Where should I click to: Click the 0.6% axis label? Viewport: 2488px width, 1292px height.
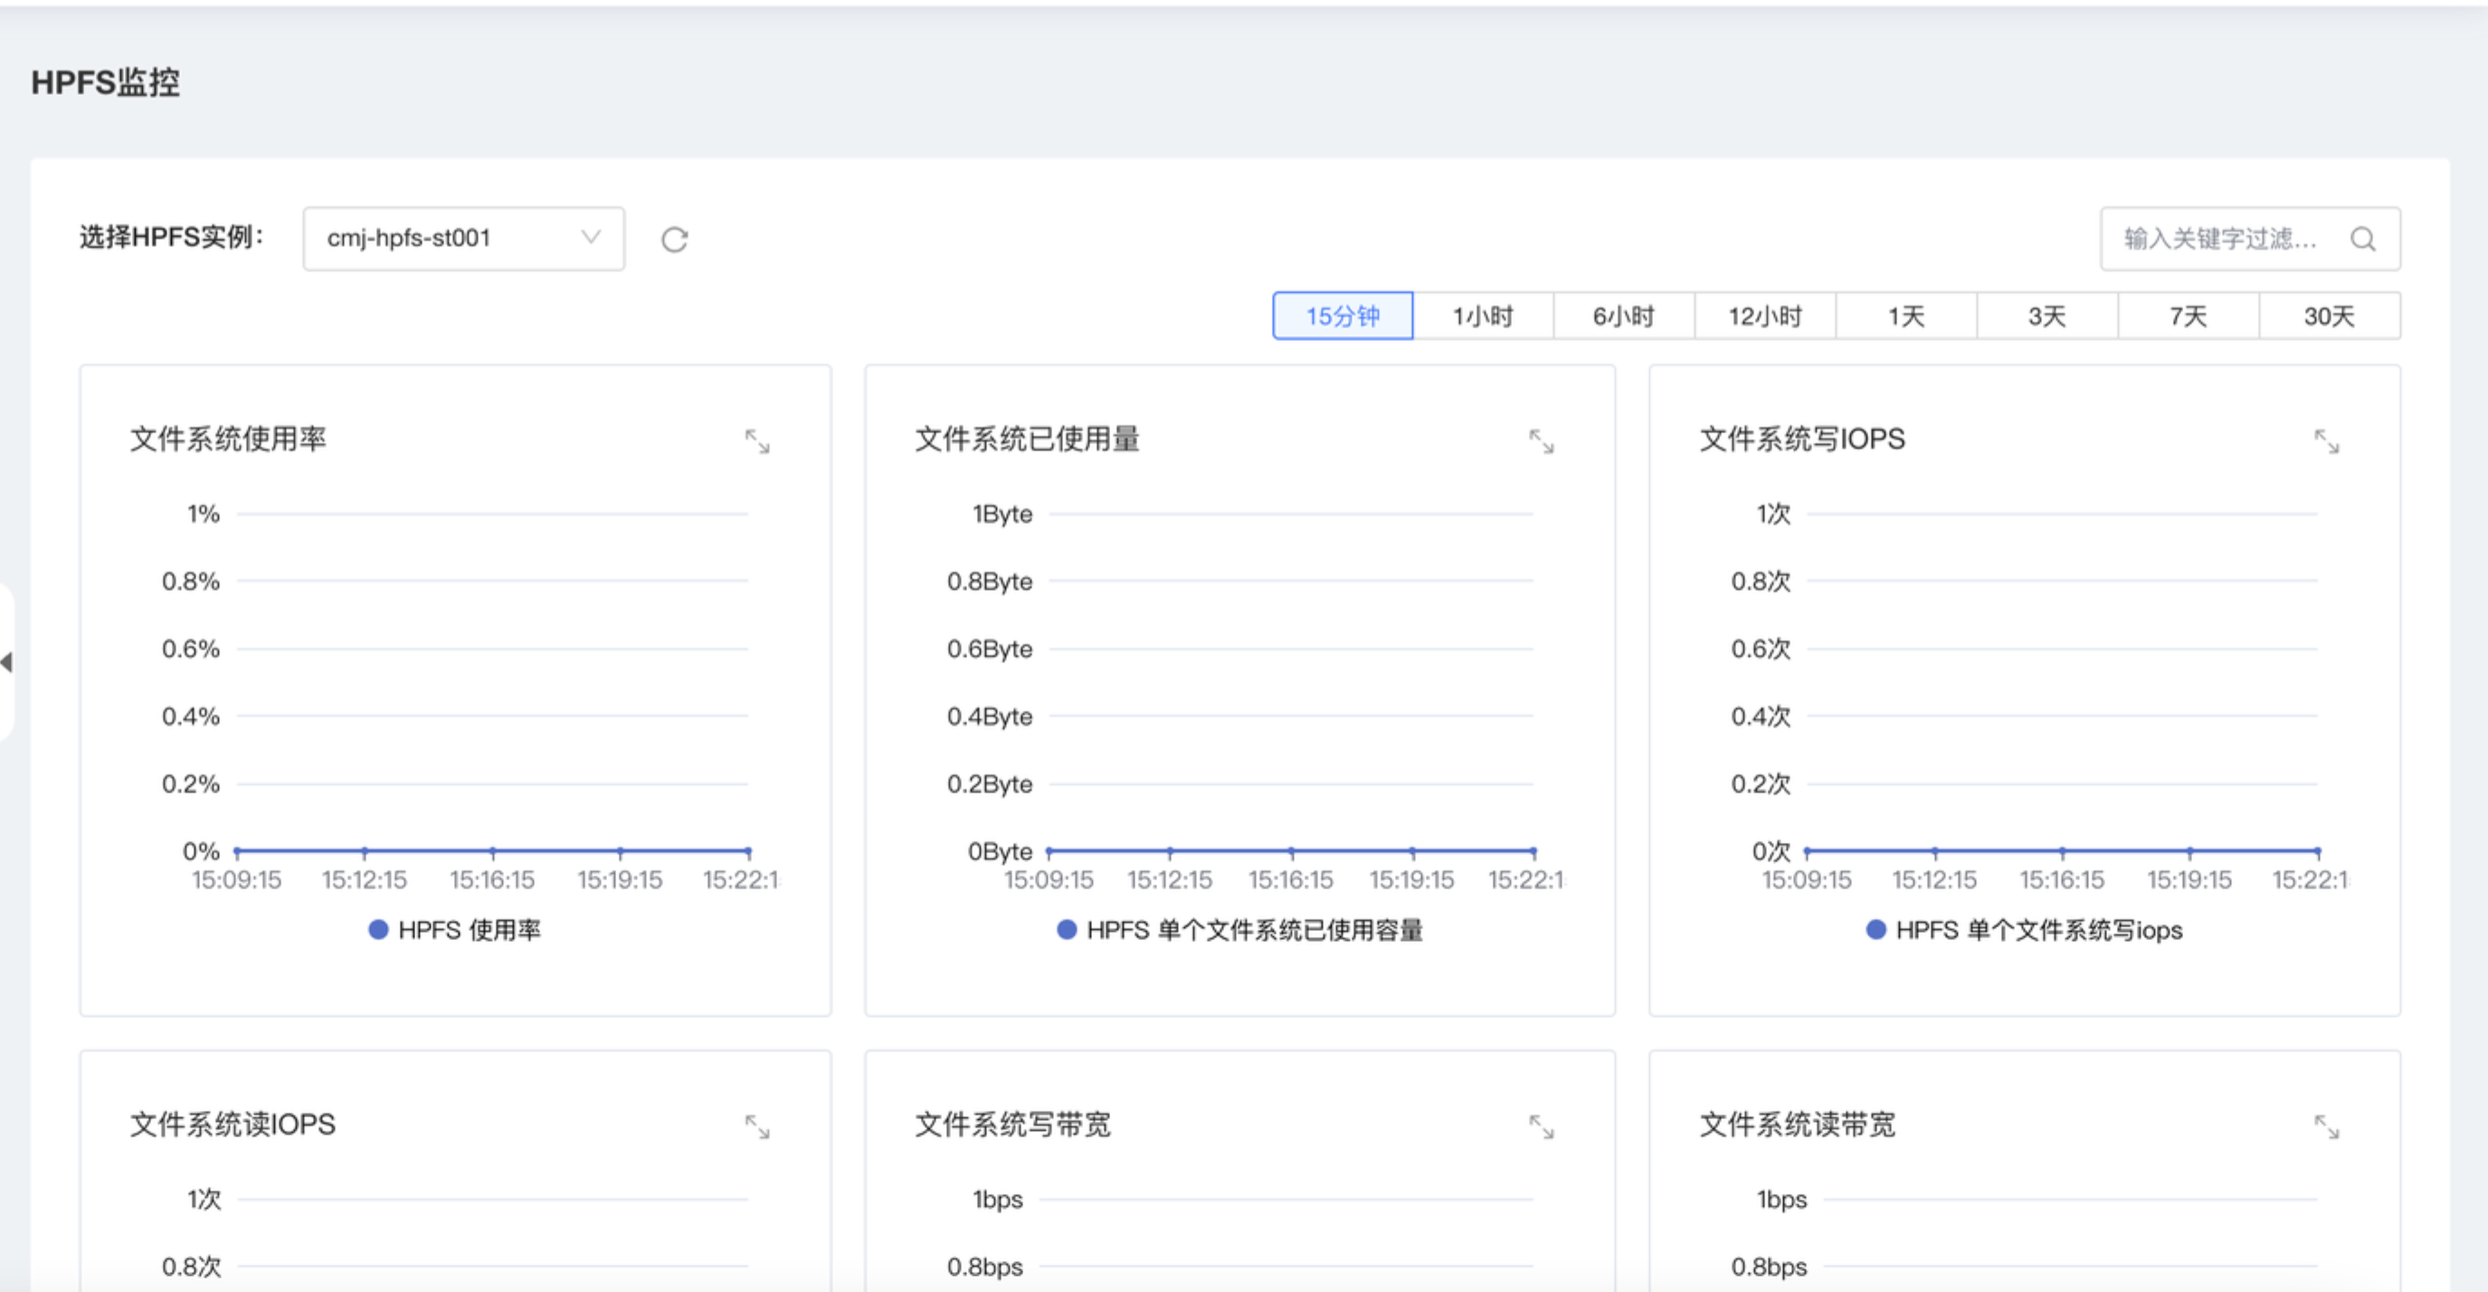[190, 649]
